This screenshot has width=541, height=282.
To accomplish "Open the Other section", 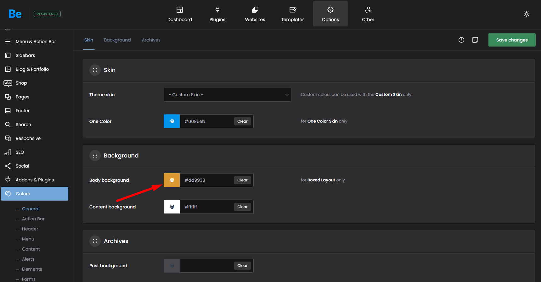I will pos(368,14).
